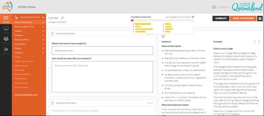Select Indicative Prices in side menu
264x116 pixels.
(22, 39)
